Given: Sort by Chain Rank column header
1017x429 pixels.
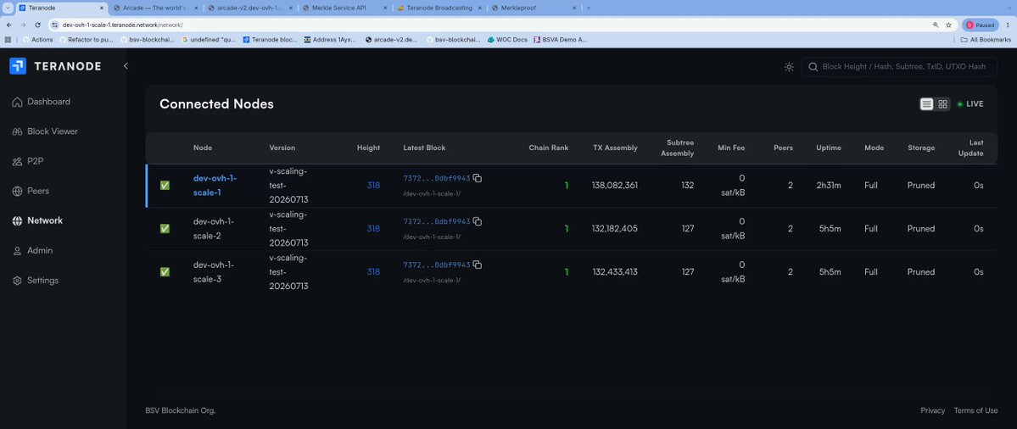Looking at the screenshot, I should coord(548,148).
